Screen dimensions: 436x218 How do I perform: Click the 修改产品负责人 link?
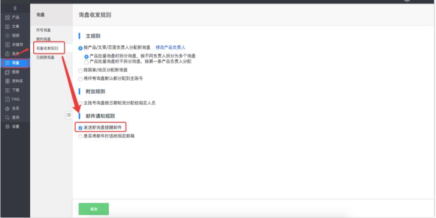(x=170, y=47)
